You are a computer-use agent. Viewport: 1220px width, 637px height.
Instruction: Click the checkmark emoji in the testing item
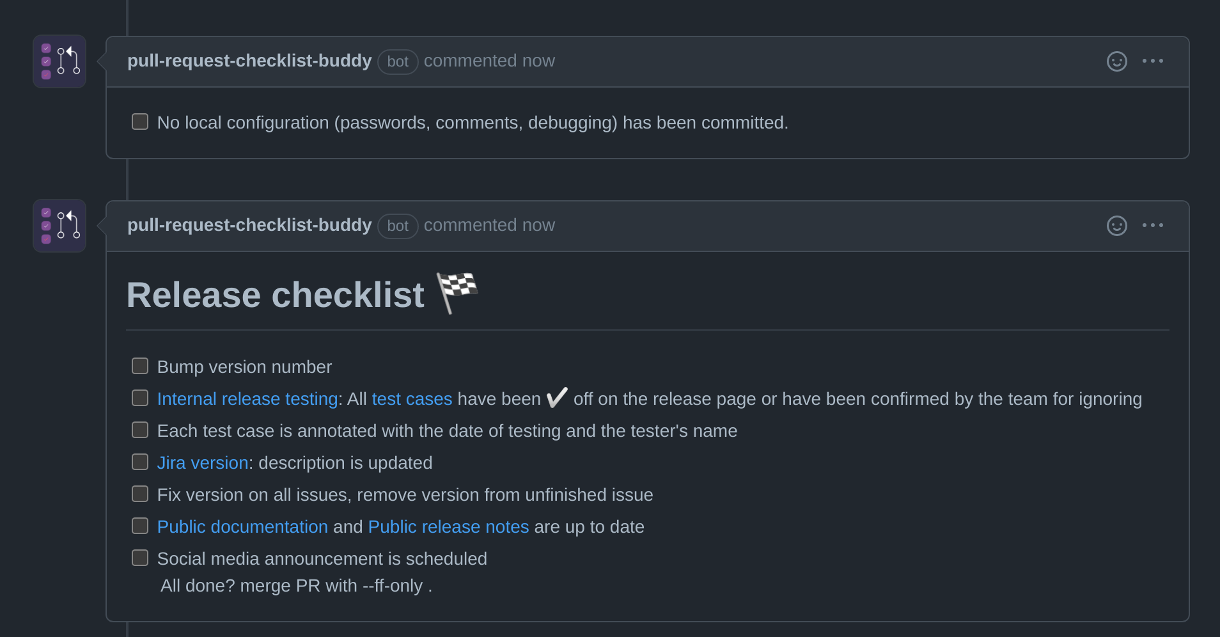tap(556, 397)
